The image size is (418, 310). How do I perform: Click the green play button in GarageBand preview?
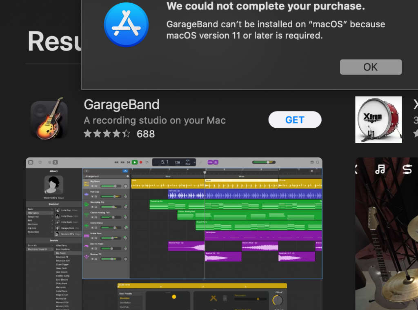click(x=135, y=162)
